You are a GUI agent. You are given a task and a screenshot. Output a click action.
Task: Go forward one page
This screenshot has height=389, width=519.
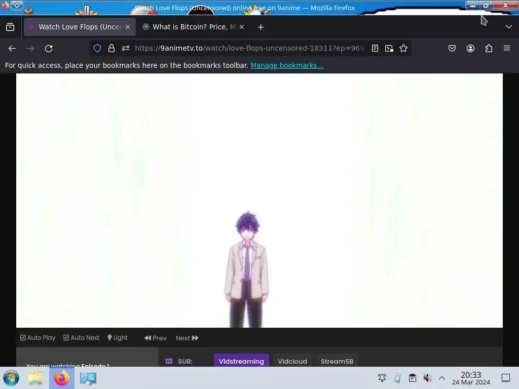coord(30,48)
